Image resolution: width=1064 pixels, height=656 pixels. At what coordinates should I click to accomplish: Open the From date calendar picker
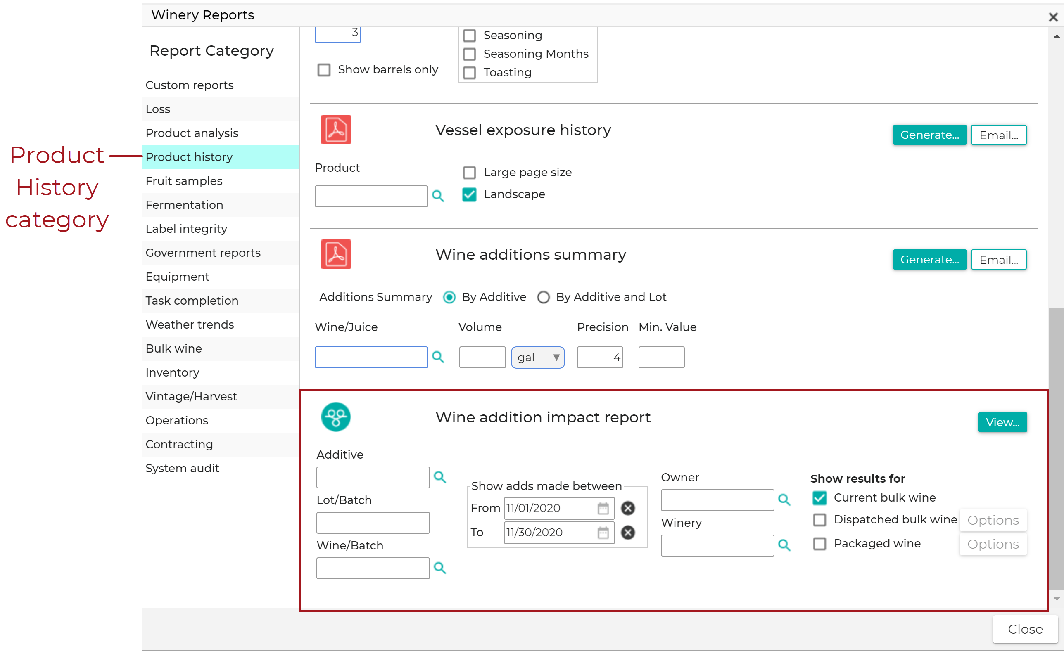(603, 508)
